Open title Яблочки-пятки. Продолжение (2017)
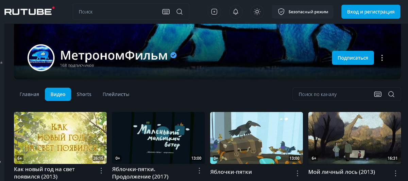This screenshot has height=181, width=408. [140, 173]
